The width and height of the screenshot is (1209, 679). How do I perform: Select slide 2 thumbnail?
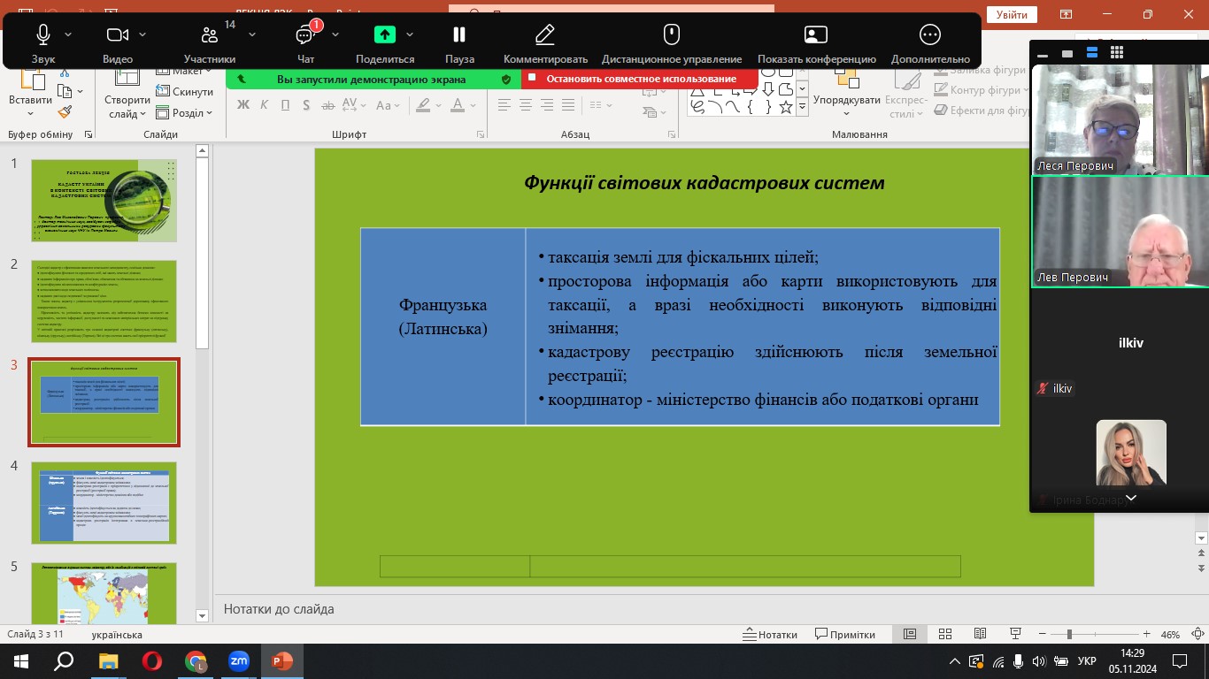pos(104,301)
